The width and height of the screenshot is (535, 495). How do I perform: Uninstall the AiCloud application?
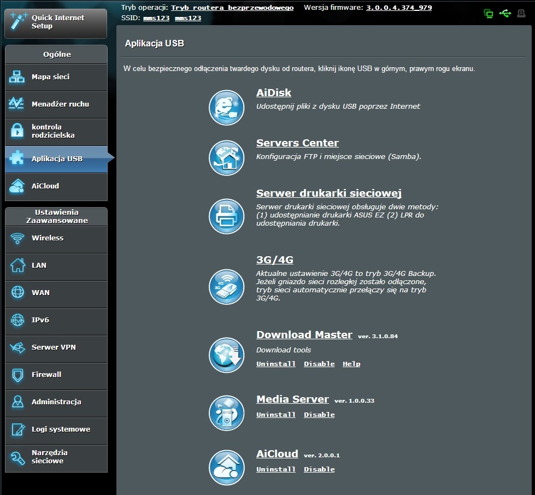276,469
